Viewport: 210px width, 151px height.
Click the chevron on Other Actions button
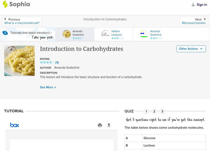(x=201, y=49)
